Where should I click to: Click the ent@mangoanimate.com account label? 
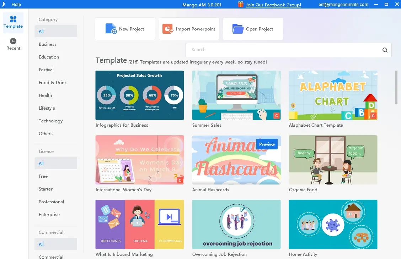click(343, 5)
